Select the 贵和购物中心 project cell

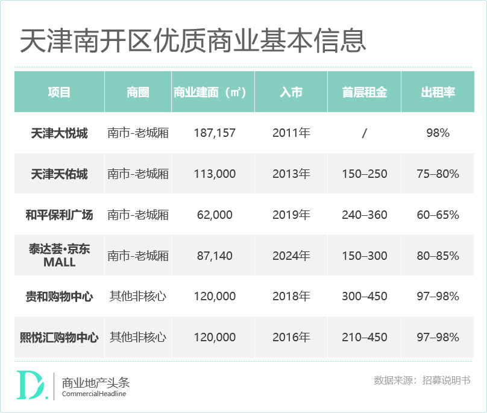[x=59, y=296]
